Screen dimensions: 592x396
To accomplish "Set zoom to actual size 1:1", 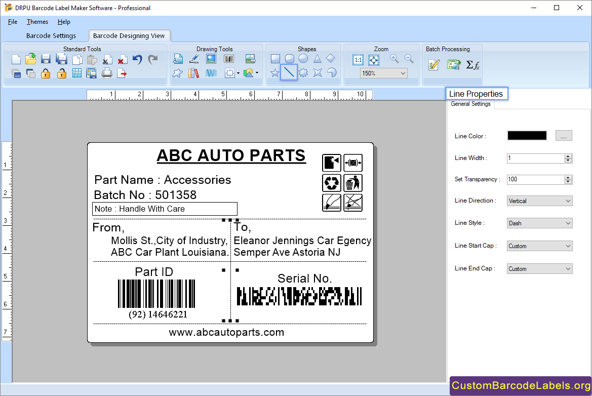I will click(x=358, y=60).
